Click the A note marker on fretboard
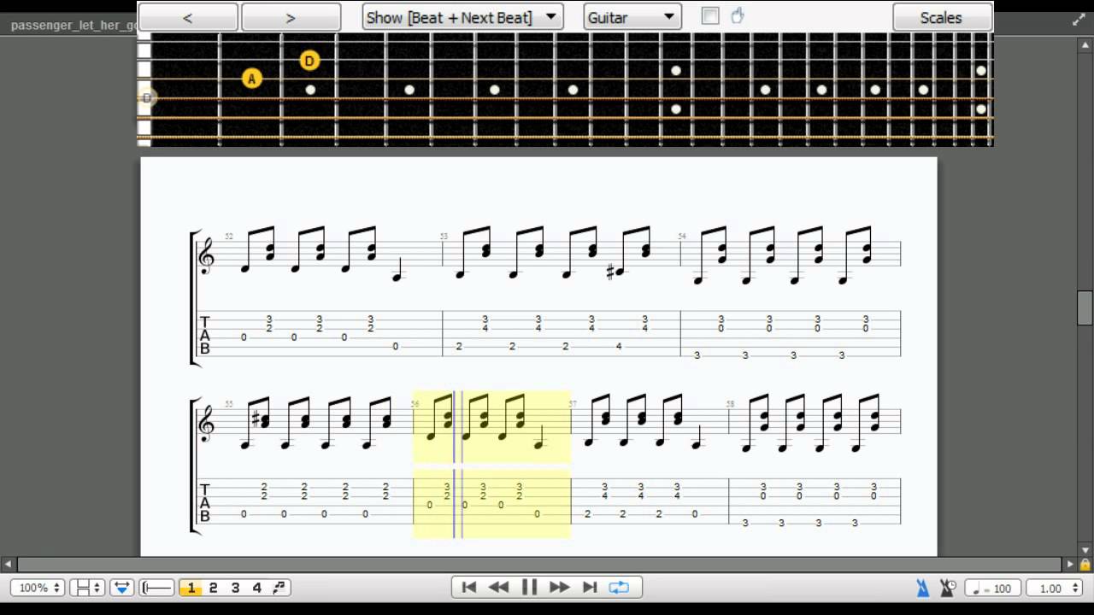Viewport: 1094px width, 615px height. point(251,79)
